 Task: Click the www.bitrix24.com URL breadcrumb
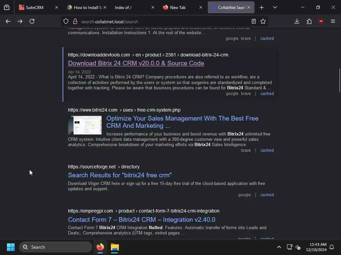coord(124,110)
